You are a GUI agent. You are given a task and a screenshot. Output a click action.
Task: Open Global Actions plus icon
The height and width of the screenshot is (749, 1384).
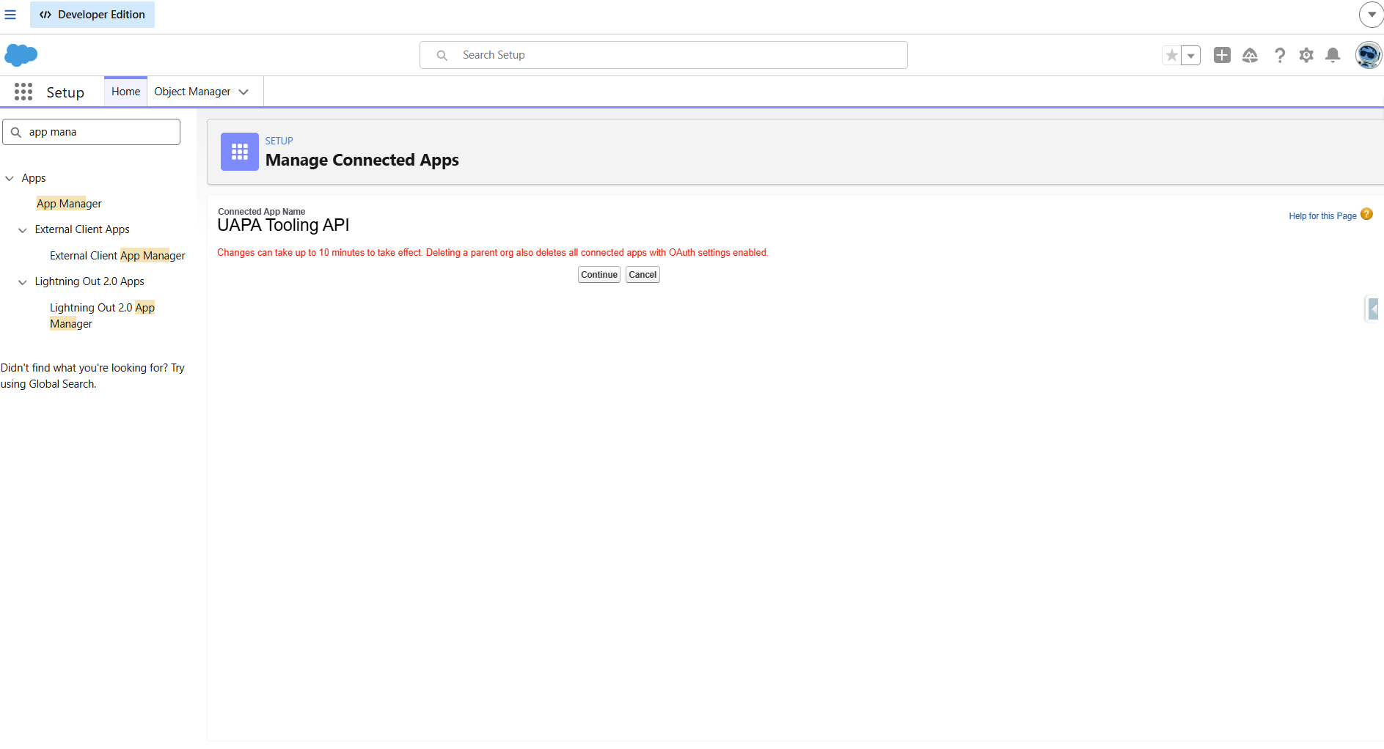point(1222,55)
